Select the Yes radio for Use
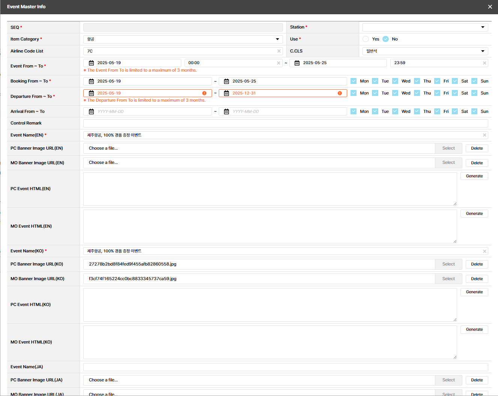 [x=366, y=39]
